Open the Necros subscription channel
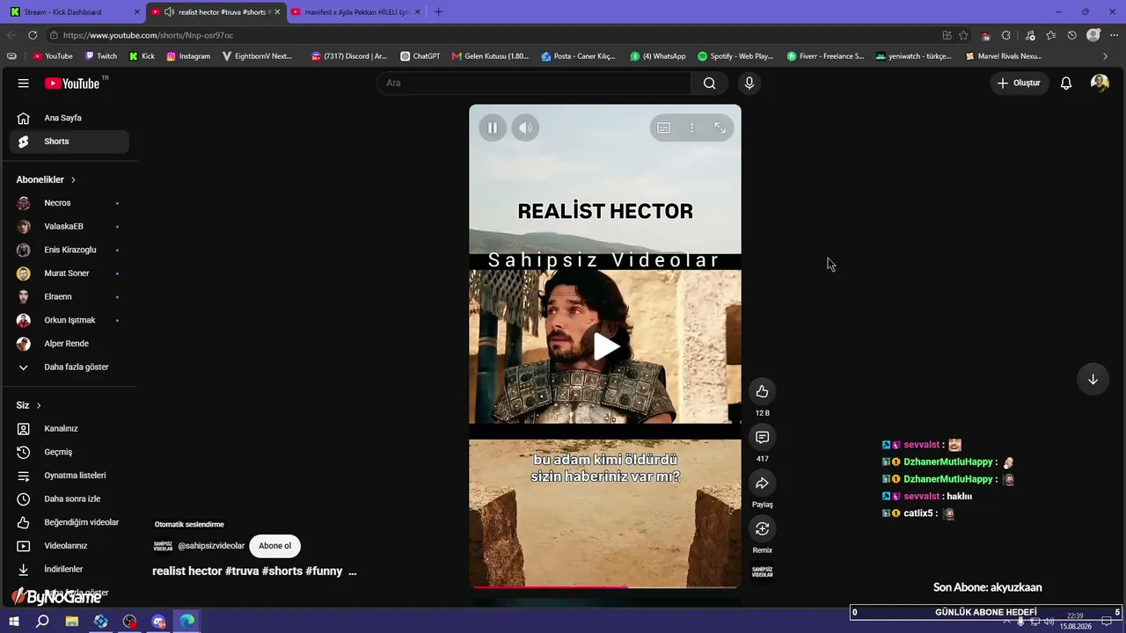1126x633 pixels. pos(69,203)
